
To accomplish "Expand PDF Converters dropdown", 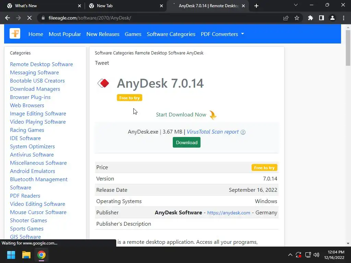I will pyautogui.click(x=222, y=34).
